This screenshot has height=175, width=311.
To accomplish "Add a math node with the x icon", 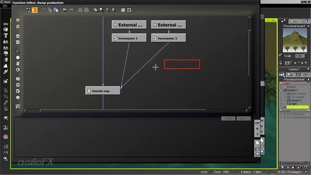I will [x=18, y=91].
